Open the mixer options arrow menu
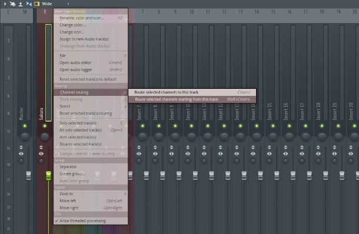Screen dimensions: 359x234 click(5, 4)
